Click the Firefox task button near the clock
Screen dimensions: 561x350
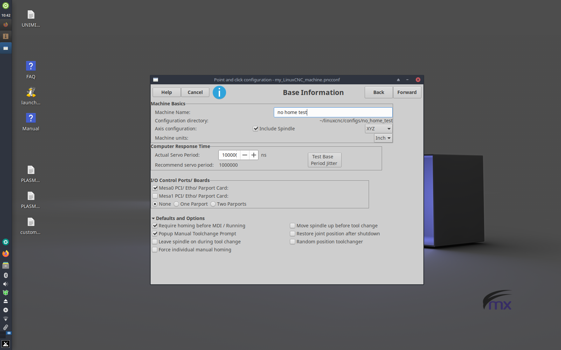click(6, 25)
